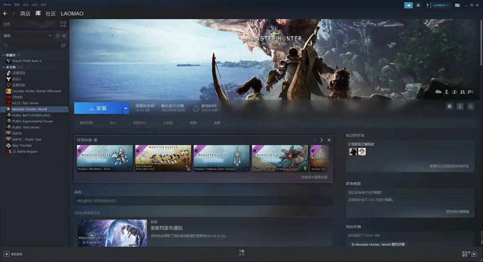
Task: Click the single-player feature icon
Action: [x=446, y=92]
